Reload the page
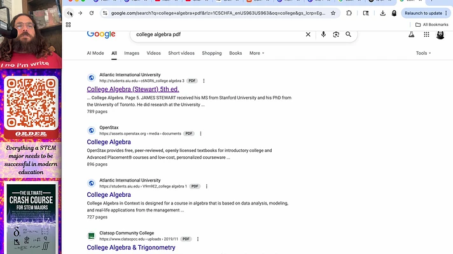 point(91,13)
